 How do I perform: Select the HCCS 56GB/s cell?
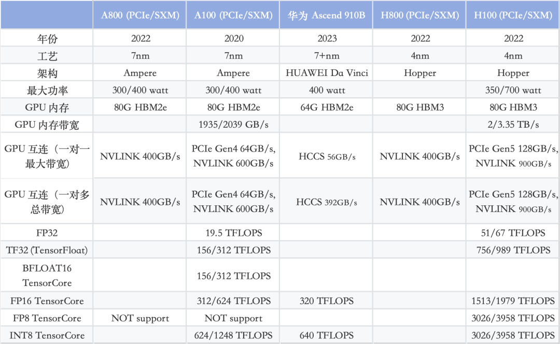click(327, 157)
